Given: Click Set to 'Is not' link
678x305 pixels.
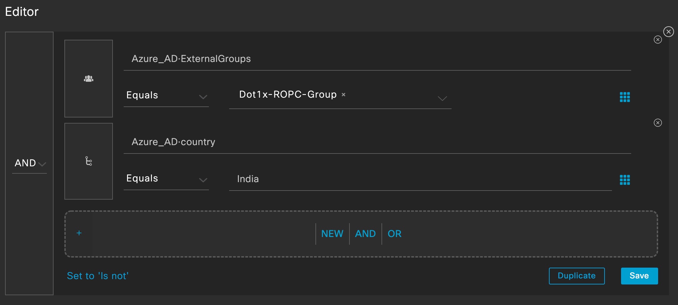Looking at the screenshot, I should (x=98, y=276).
